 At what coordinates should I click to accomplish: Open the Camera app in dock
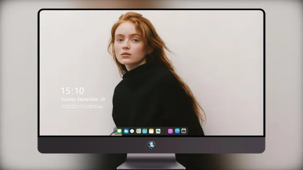[184, 131]
